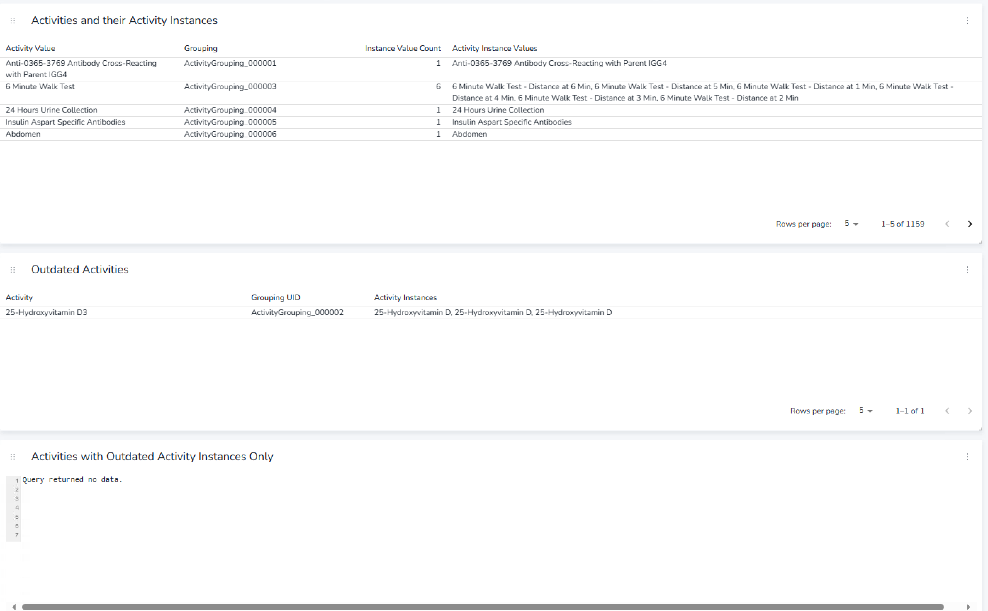
Task: Go to next page of the 1159-row activities table
Action: 970,224
